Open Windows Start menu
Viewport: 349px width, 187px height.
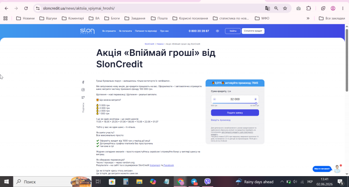[x=6, y=182]
